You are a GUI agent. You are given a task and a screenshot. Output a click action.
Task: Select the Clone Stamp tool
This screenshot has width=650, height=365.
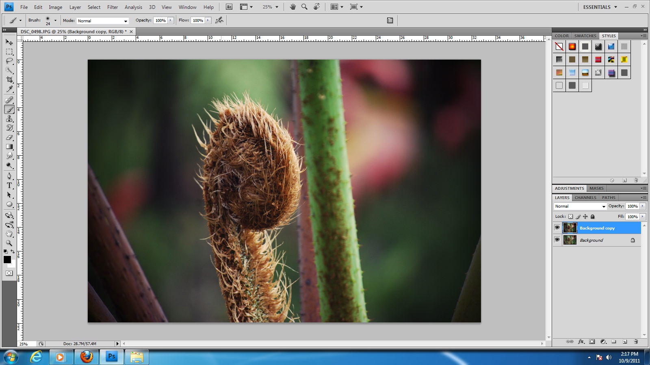click(x=9, y=119)
